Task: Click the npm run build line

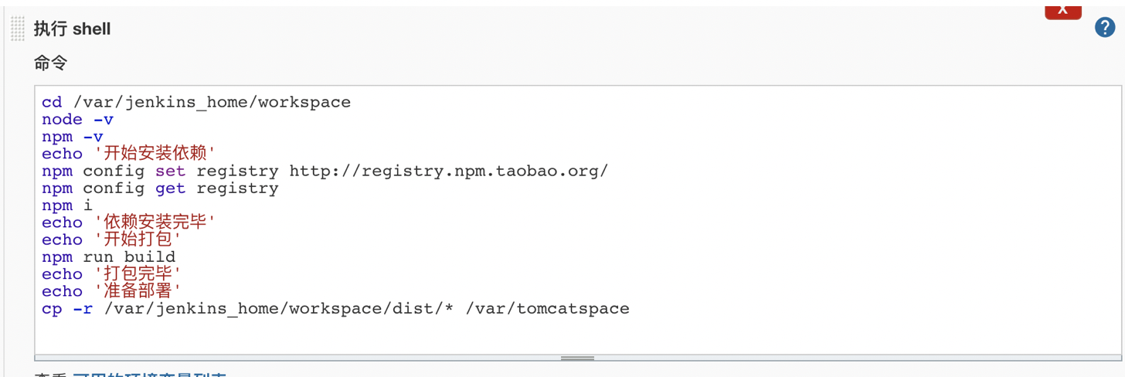Action: coord(108,256)
